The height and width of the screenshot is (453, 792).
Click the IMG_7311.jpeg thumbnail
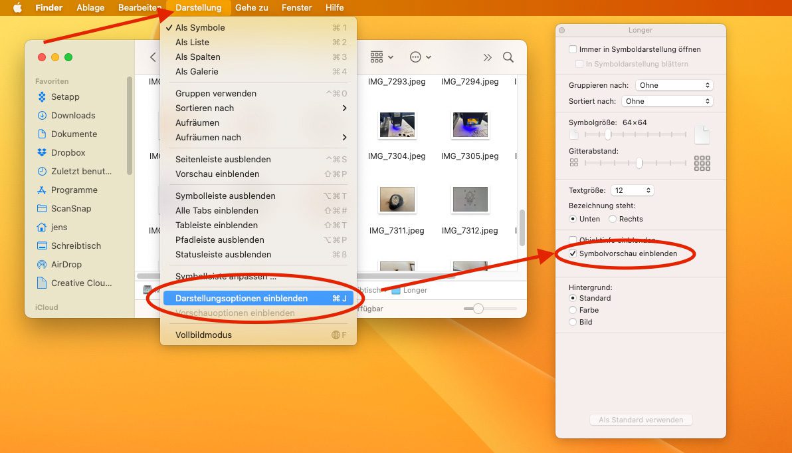point(397,200)
